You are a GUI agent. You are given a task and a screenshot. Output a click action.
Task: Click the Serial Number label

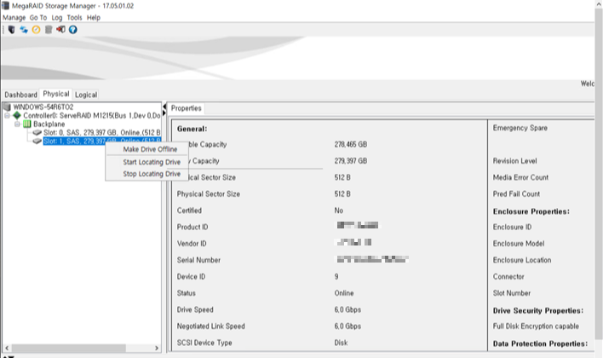point(198,260)
